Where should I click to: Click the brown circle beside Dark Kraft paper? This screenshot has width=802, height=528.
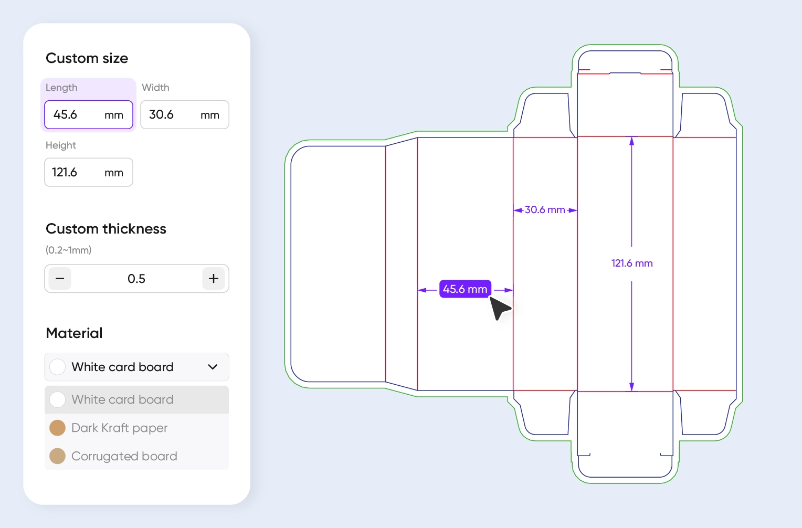pyautogui.click(x=57, y=428)
